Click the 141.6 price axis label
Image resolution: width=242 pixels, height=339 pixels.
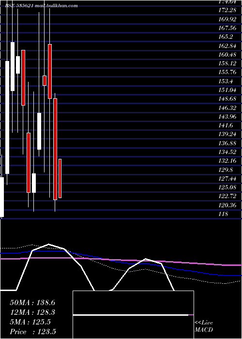226,125
